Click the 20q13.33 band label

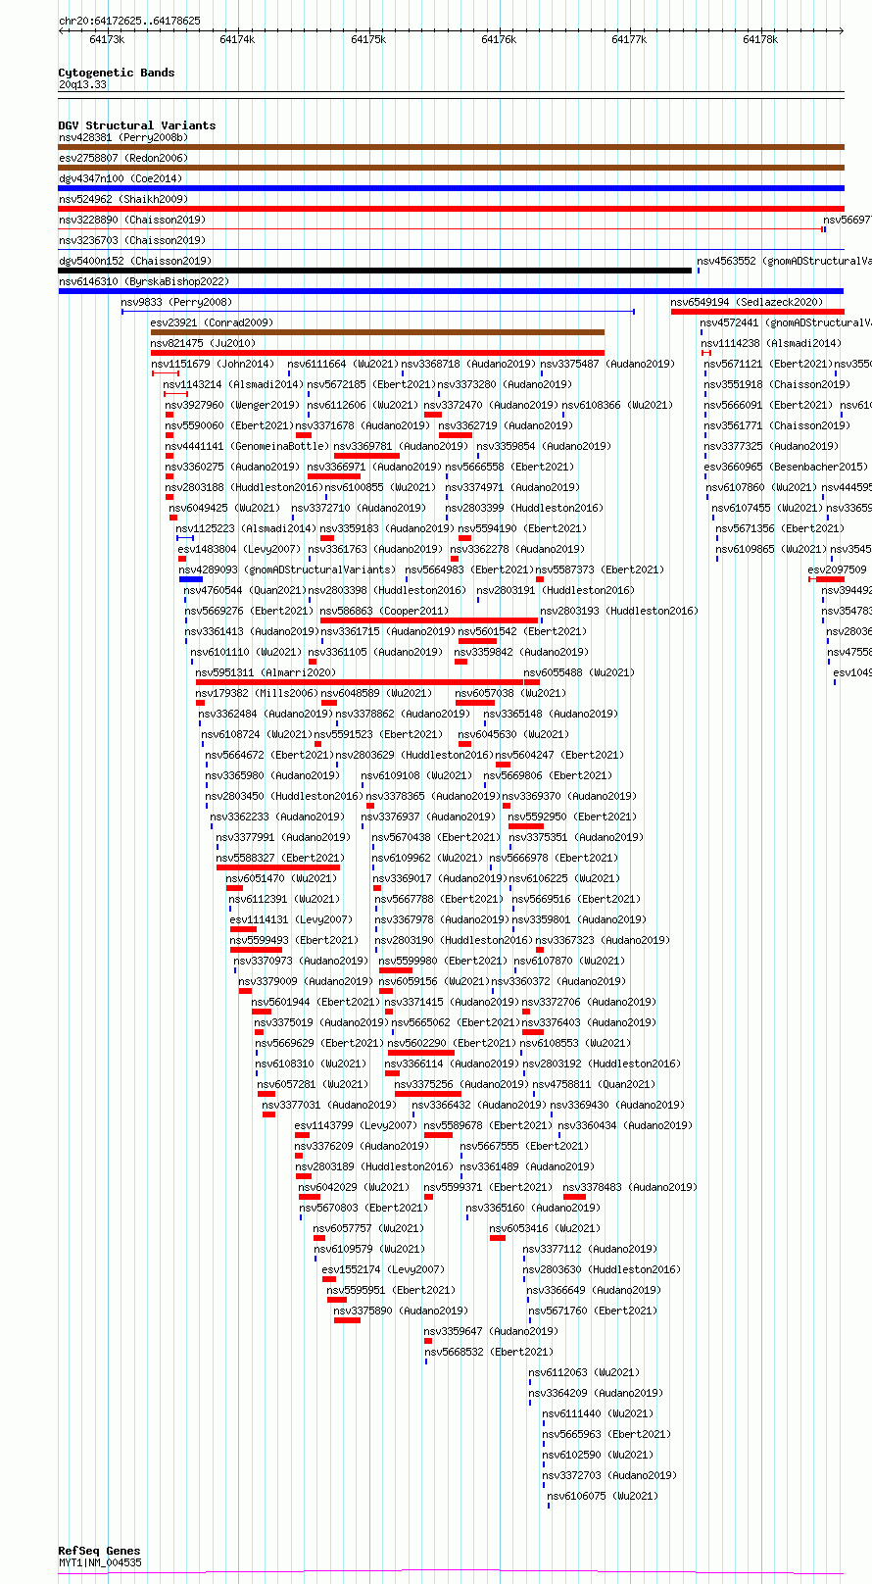coord(83,85)
